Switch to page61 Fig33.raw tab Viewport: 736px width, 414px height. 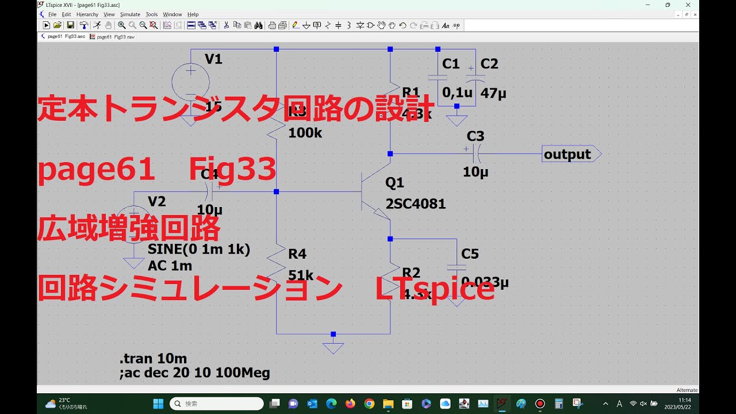click(112, 36)
